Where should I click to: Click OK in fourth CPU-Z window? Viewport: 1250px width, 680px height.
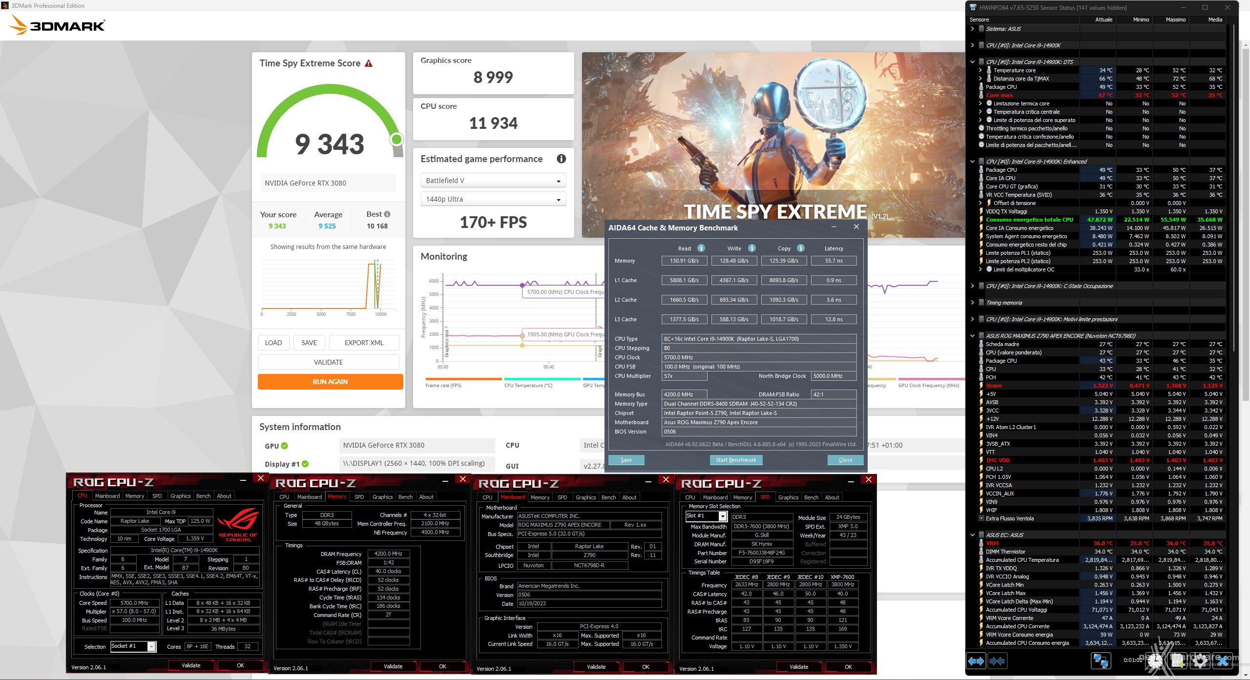point(849,667)
